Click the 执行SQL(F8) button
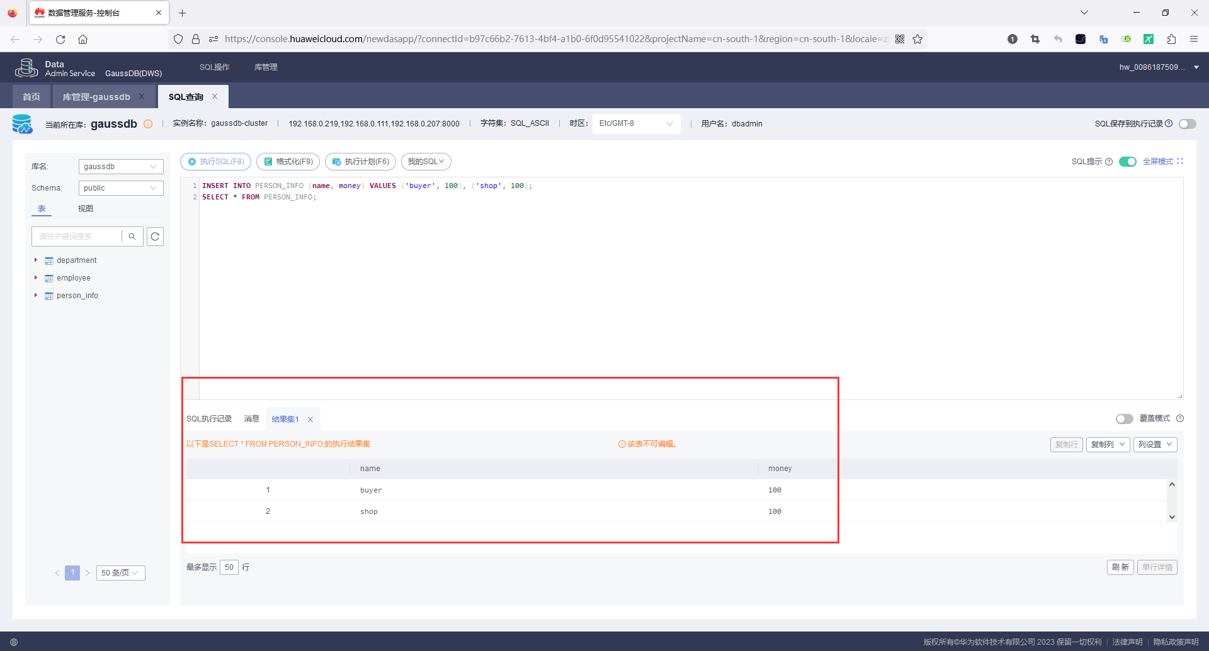The image size is (1209, 651). tap(216, 162)
